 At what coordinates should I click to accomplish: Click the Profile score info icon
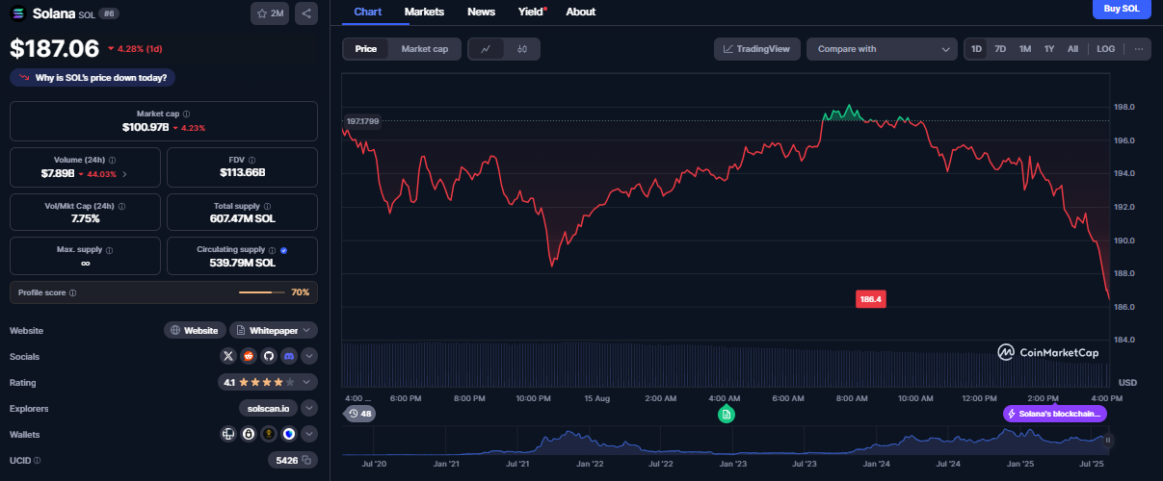point(73,292)
